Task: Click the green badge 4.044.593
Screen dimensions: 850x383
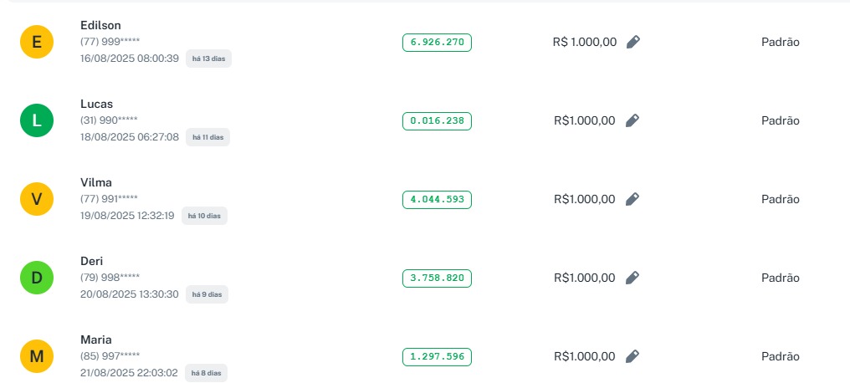Action: tap(437, 199)
